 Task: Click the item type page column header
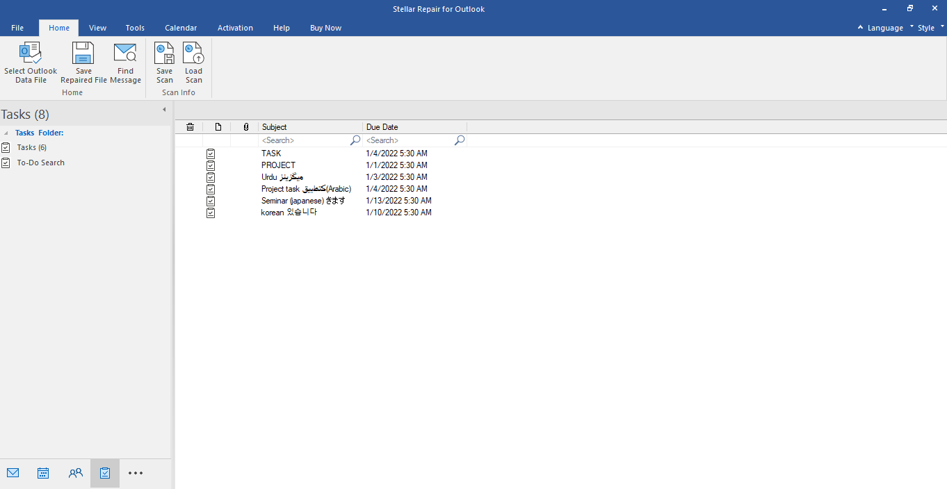pos(218,127)
